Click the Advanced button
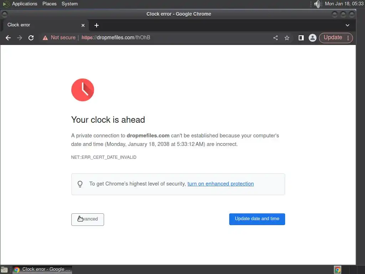Image resolution: width=365 pixels, height=274 pixels. click(88, 219)
